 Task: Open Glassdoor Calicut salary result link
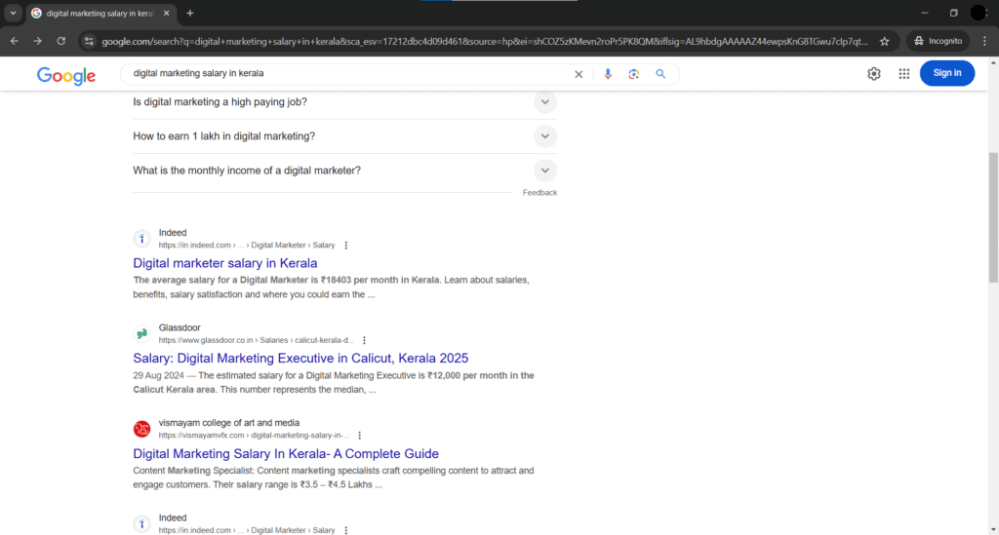pyautogui.click(x=300, y=359)
